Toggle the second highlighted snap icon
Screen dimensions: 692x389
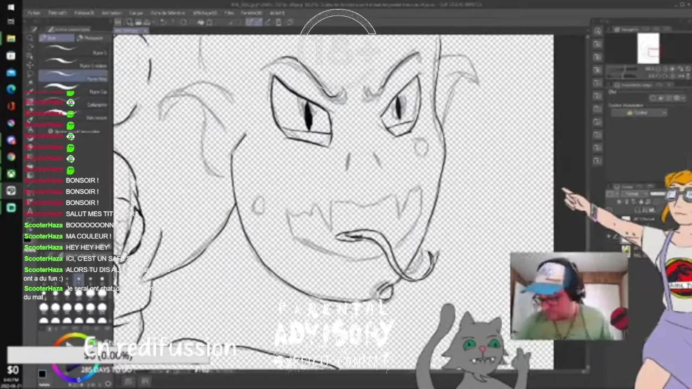[258, 22]
